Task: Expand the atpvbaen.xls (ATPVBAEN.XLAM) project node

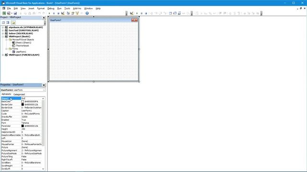Action: [x=3, y=27]
